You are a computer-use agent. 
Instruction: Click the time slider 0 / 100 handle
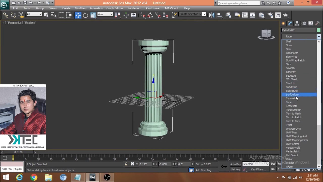pyautogui.click(x=18, y=152)
